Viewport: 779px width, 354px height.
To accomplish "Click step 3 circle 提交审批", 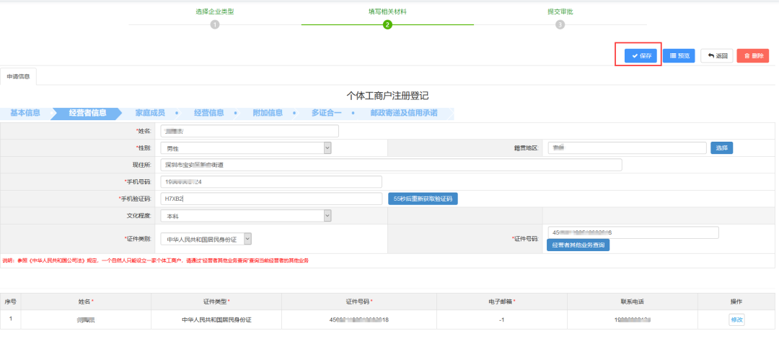I will [560, 24].
